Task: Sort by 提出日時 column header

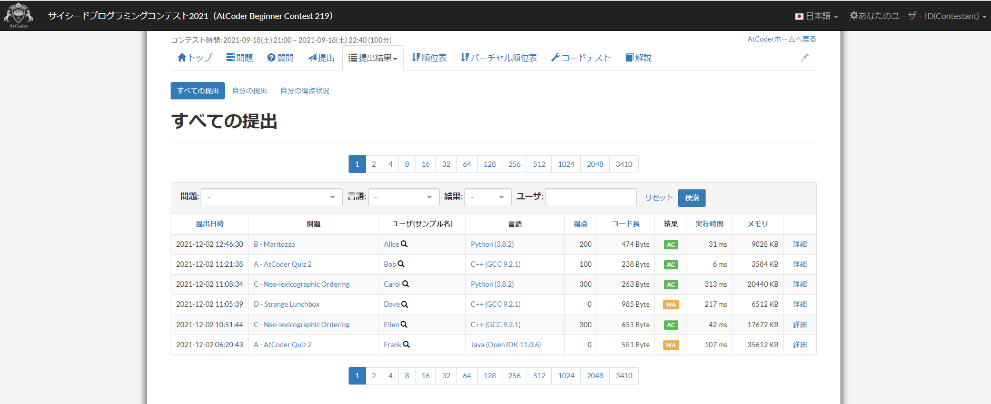Action: click(x=210, y=224)
